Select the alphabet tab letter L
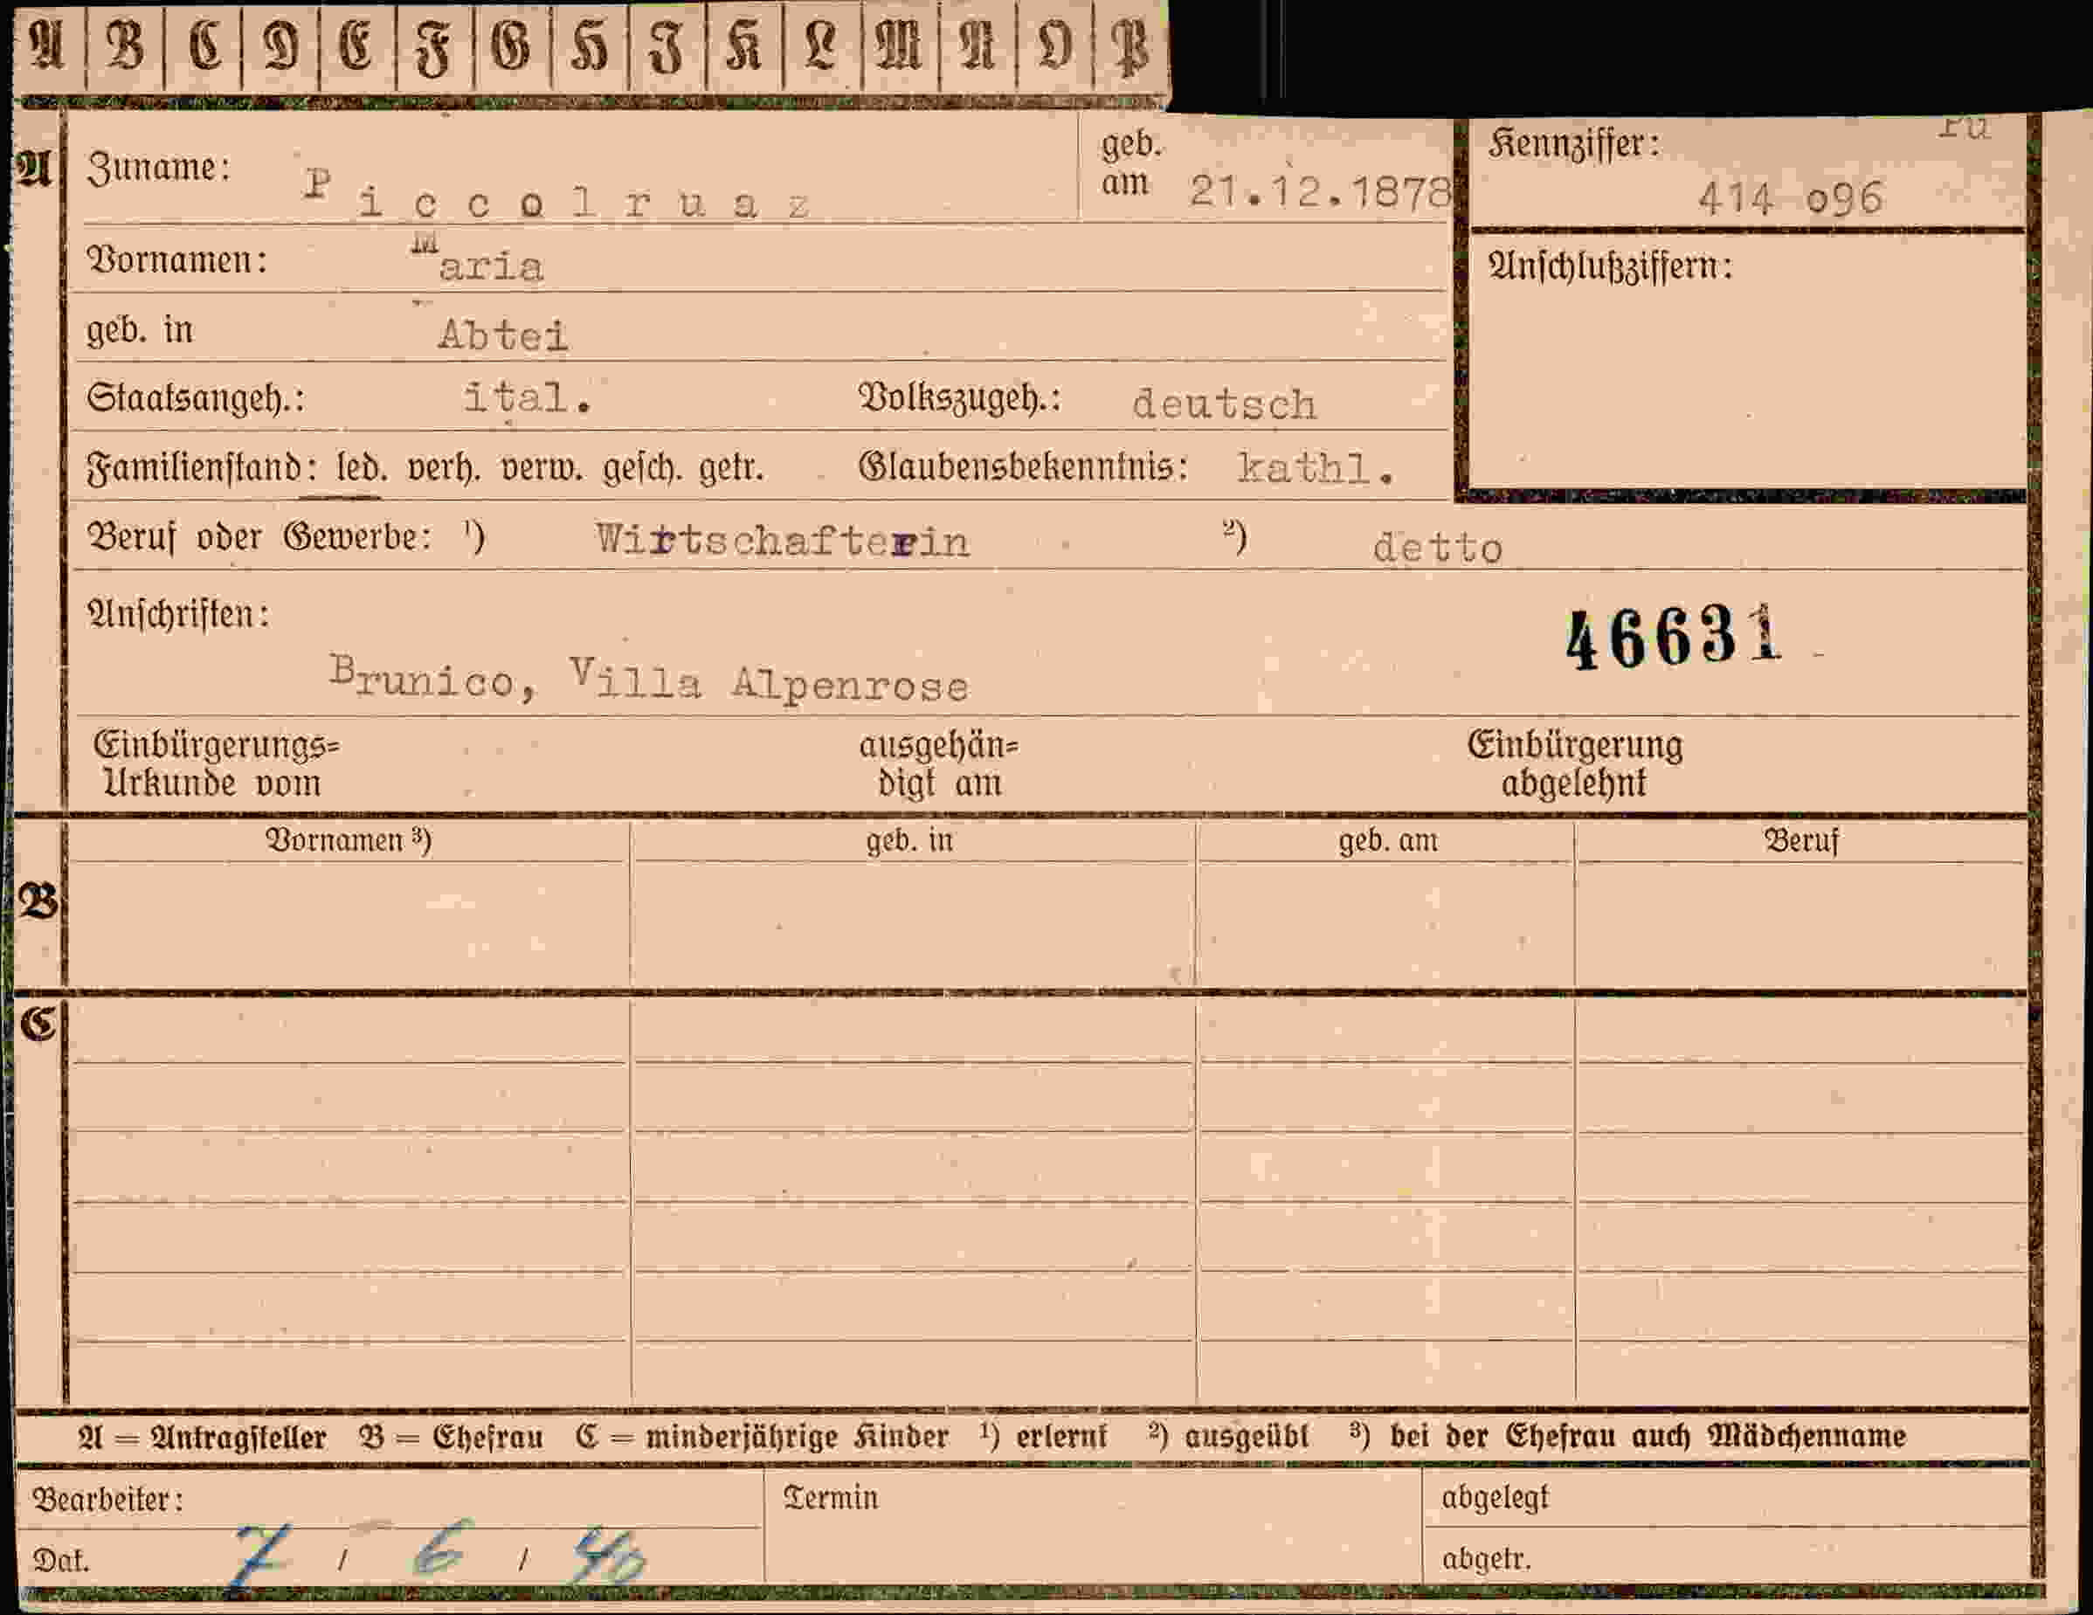The image size is (2093, 1615). tap(822, 46)
